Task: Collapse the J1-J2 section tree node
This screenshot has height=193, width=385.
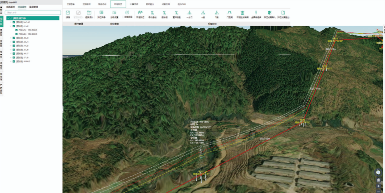Action: 11,26
